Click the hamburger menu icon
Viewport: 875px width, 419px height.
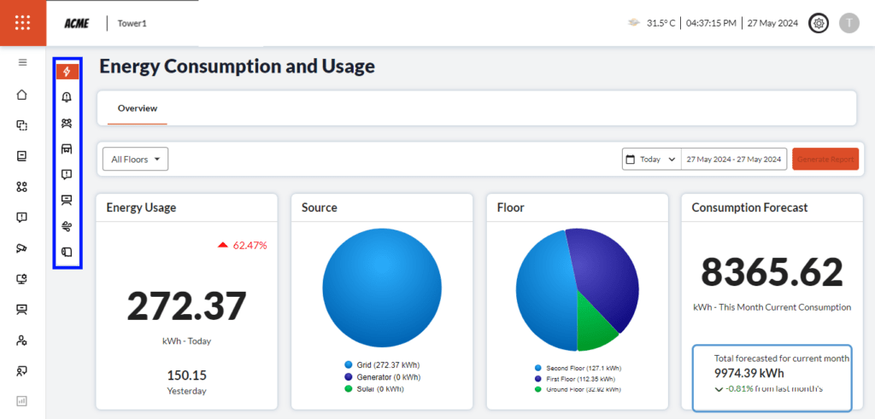tap(22, 62)
